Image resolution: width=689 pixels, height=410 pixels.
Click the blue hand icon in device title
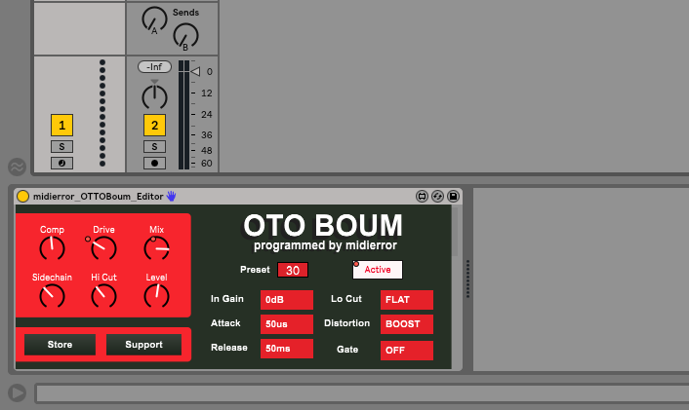172,196
